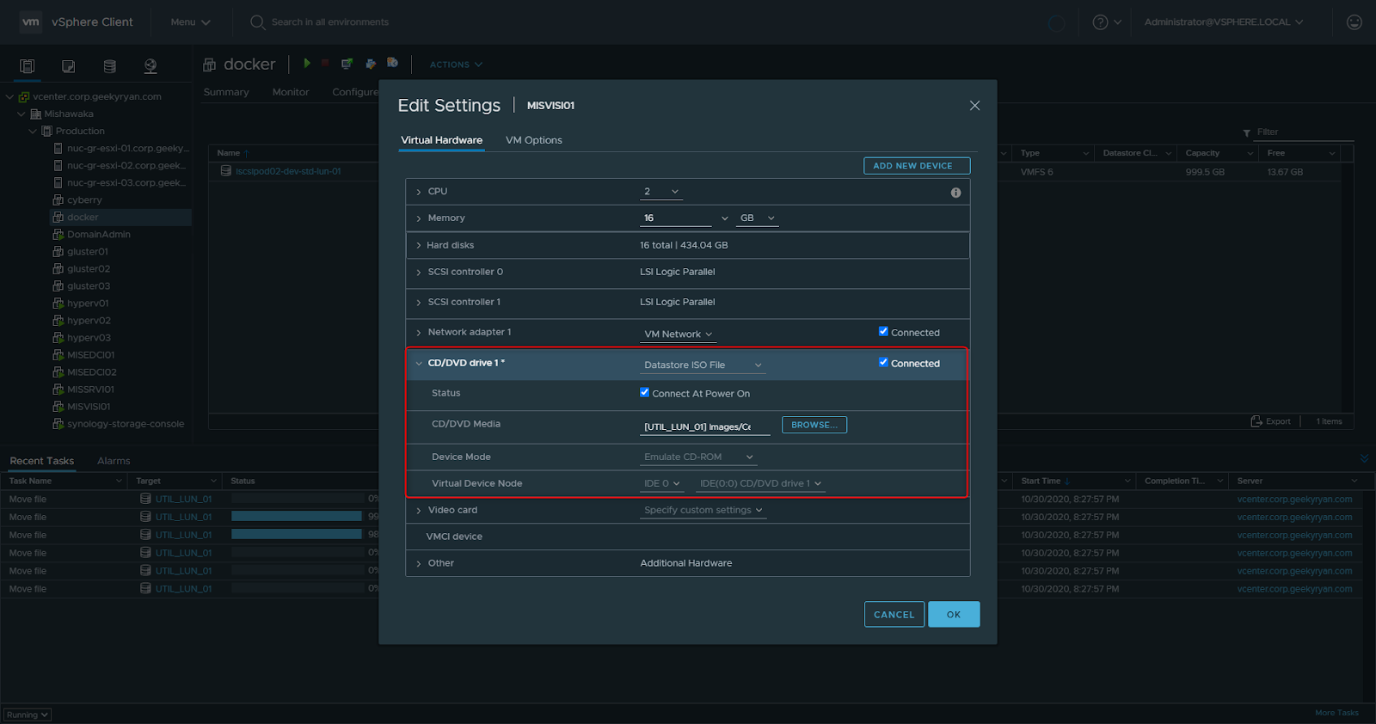Click the Export icon in datastore list

pos(1256,421)
